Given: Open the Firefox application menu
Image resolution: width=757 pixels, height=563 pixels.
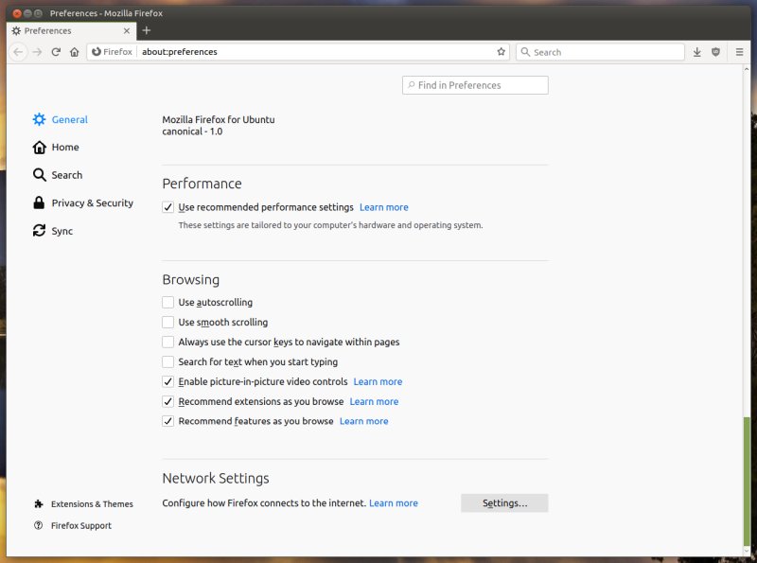Looking at the screenshot, I should click(x=739, y=52).
